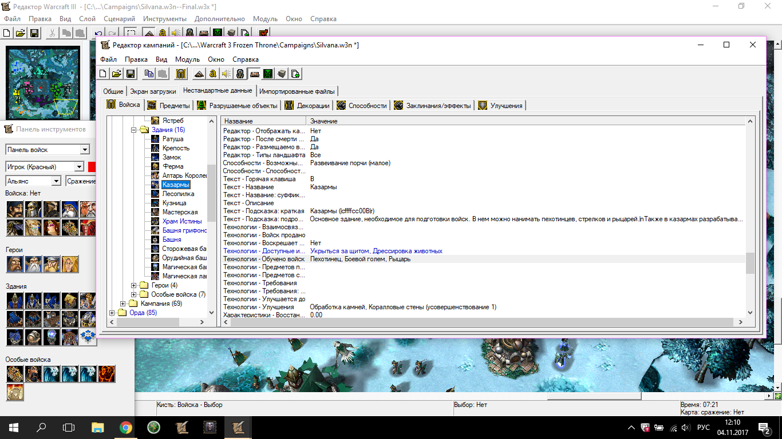Click Open folder icon in Campaign Editor toolbar

pos(116,74)
